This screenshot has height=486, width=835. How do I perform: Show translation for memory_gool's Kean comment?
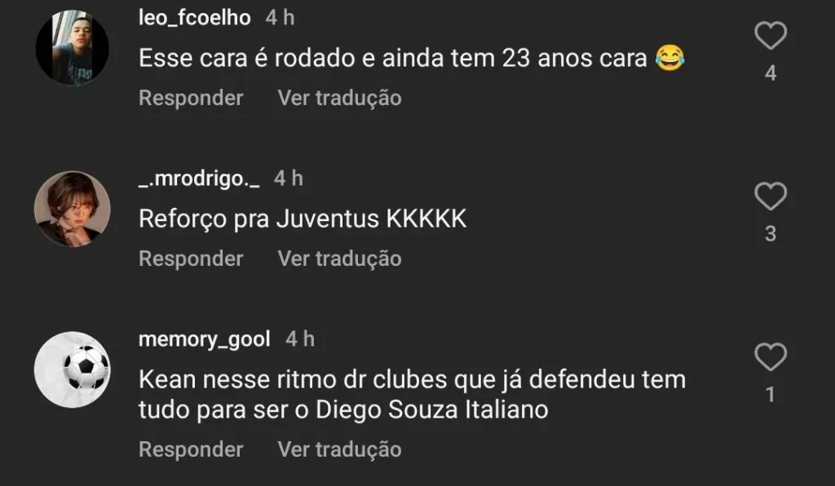pyautogui.click(x=340, y=449)
